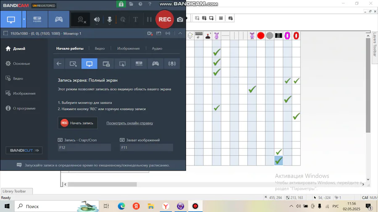The width and height of the screenshot is (378, 212).
Task: Switch to the Видео tab
Action: click(x=100, y=48)
